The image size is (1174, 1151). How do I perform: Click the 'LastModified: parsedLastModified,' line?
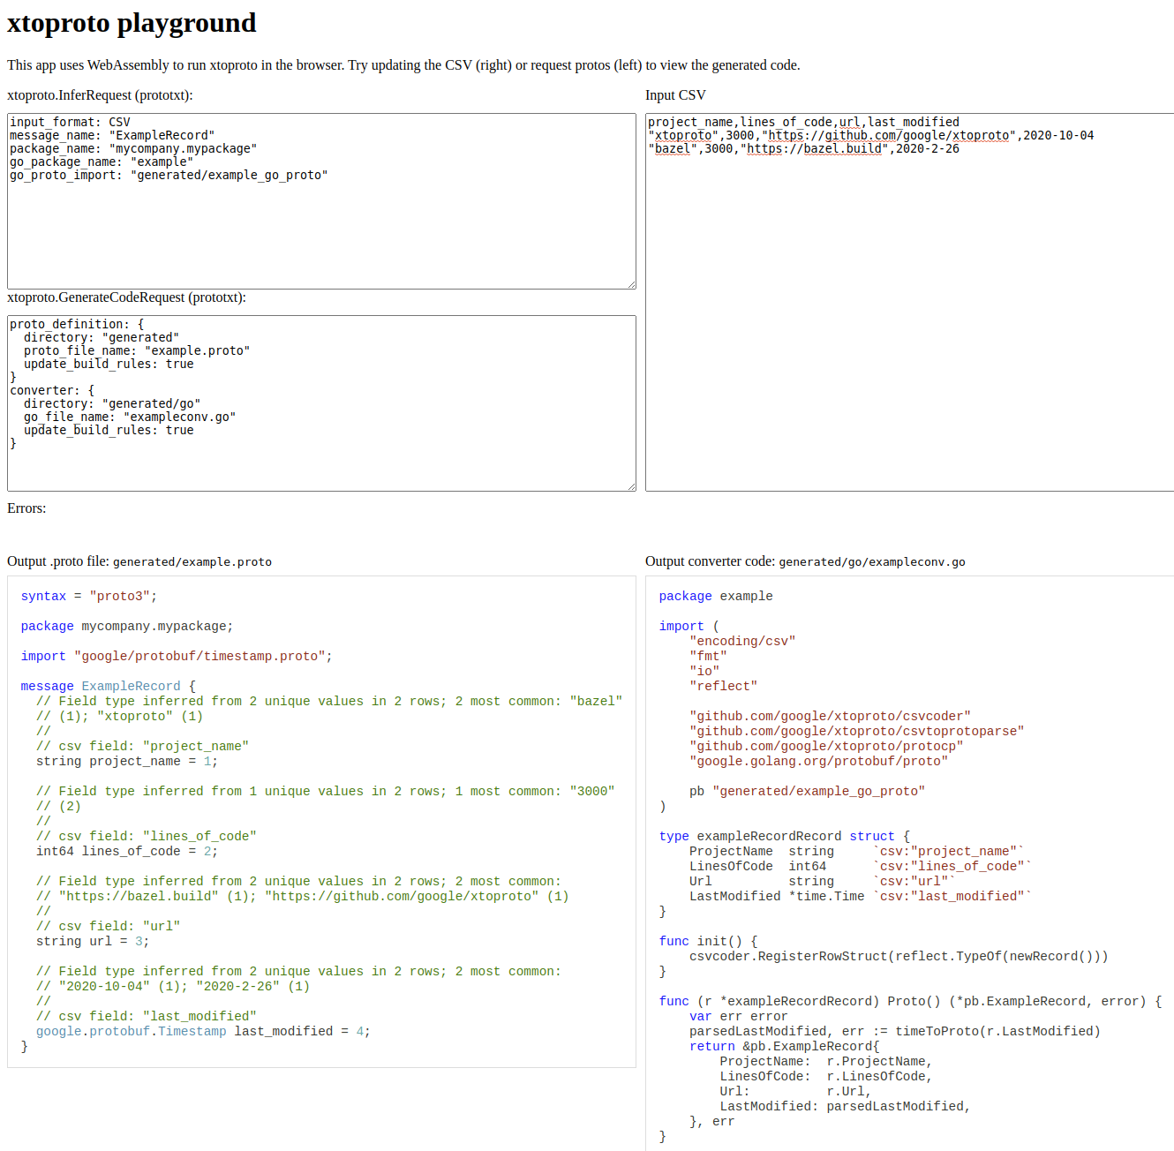coord(846,1107)
